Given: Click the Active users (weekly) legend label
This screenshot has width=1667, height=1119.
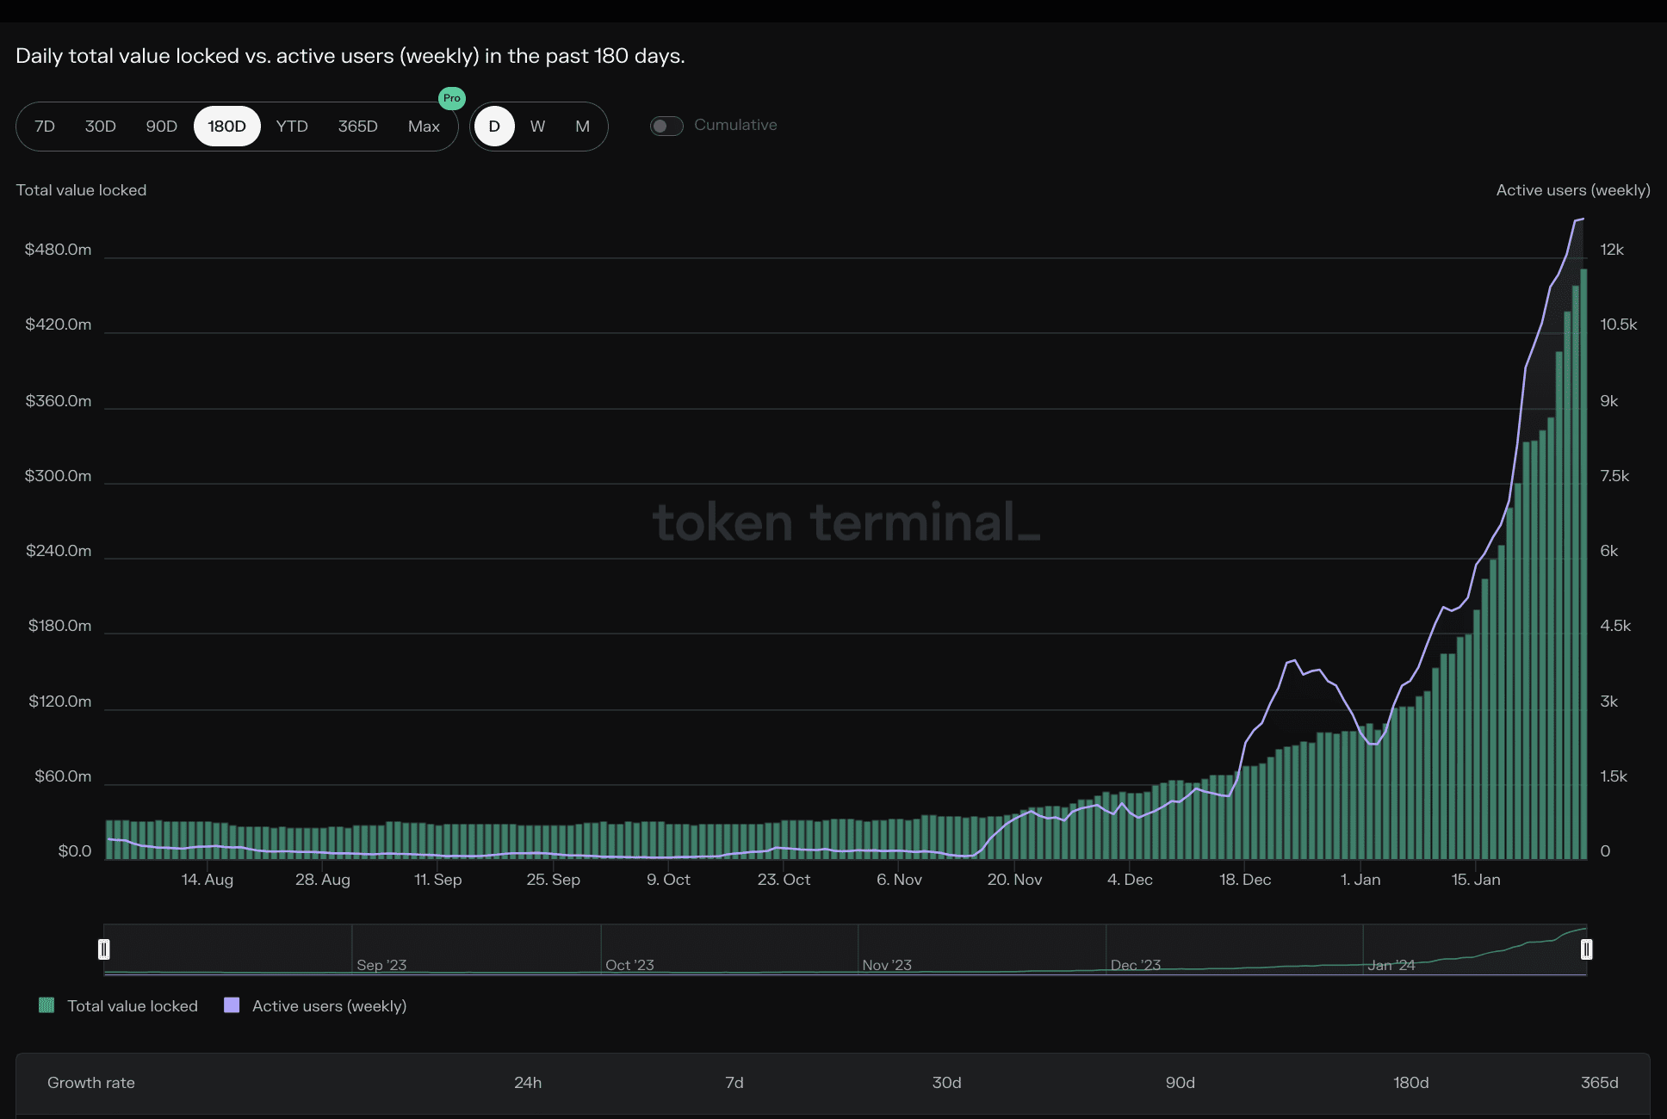Looking at the screenshot, I should [329, 1006].
